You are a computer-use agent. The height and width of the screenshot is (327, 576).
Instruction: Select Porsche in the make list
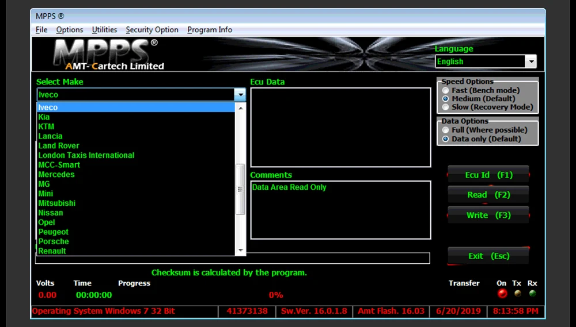coord(136,241)
